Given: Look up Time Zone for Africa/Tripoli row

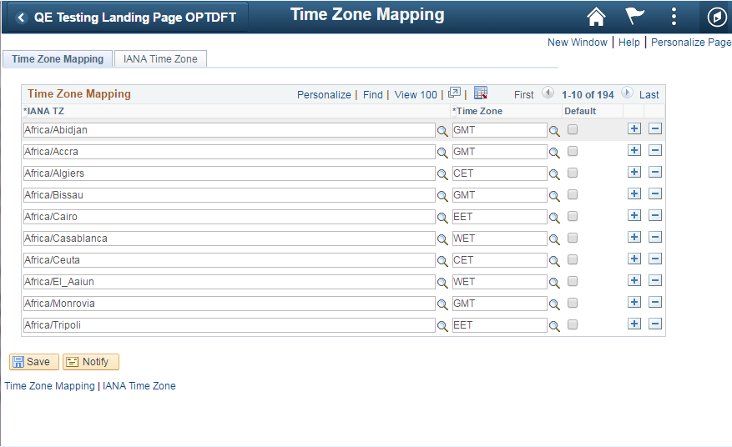Looking at the screenshot, I should (554, 326).
